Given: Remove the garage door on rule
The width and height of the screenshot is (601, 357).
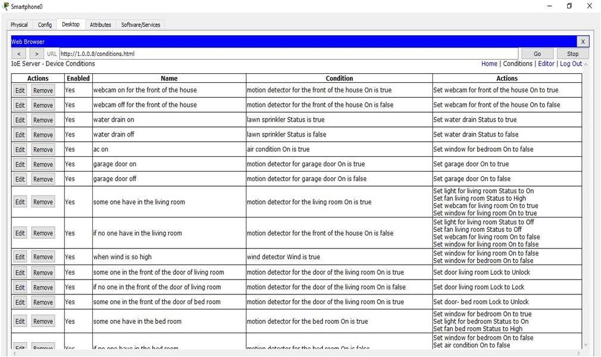Looking at the screenshot, I should click(43, 164).
